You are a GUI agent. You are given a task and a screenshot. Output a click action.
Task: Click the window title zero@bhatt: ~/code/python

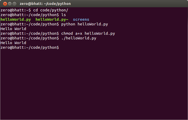[45, 4]
